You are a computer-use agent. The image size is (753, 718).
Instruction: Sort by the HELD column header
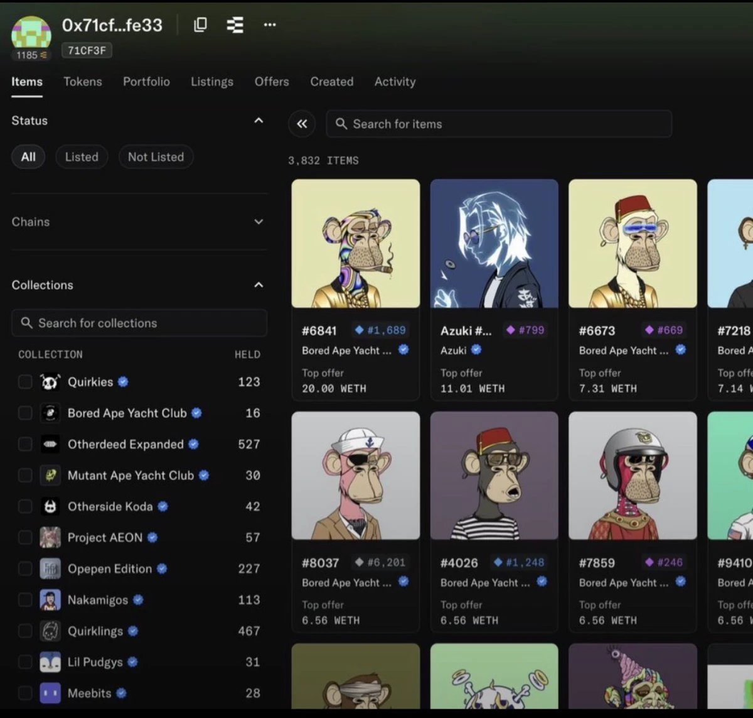pyautogui.click(x=247, y=354)
